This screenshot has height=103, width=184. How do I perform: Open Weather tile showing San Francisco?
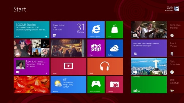click(x=68, y=85)
